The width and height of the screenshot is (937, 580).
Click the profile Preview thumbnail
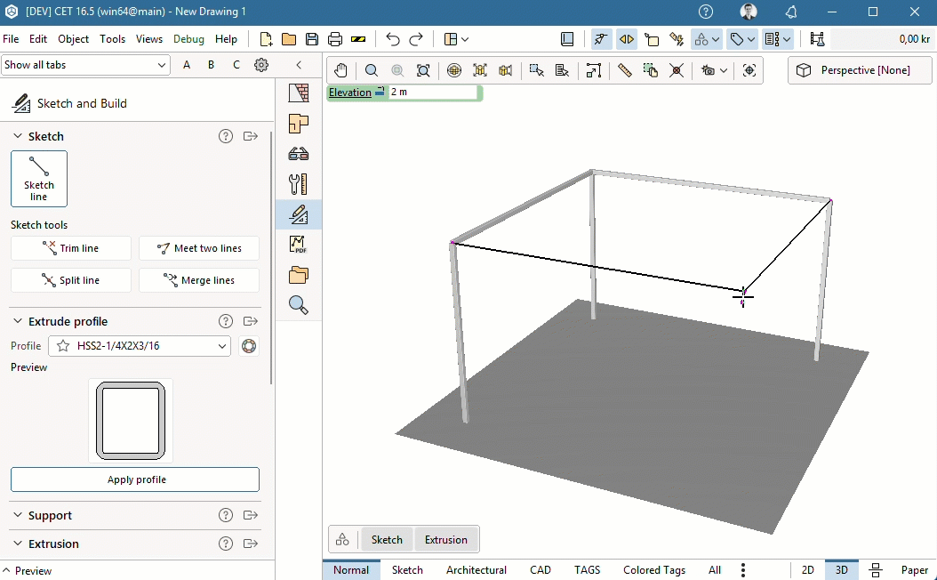pyautogui.click(x=131, y=421)
